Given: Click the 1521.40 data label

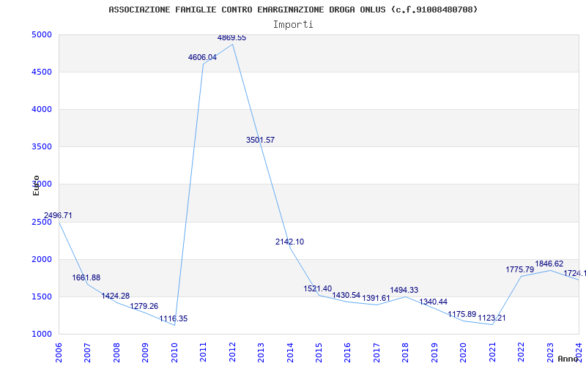Looking at the screenshot, I should (318, 288).
